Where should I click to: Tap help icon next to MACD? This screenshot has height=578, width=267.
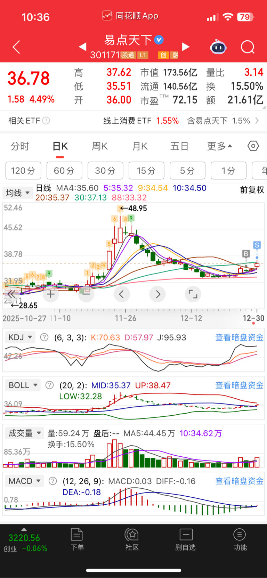coord(52,481)
